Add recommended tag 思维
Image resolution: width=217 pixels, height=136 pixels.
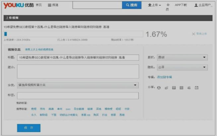tap(122, 115)
